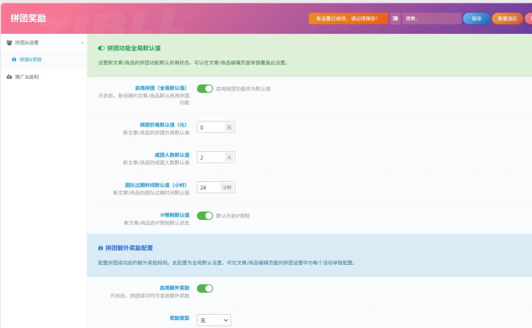Viewport: 532px width, 328px height.
Task: Click the people icon next to 拼团&设置
Action: (9, 42)
